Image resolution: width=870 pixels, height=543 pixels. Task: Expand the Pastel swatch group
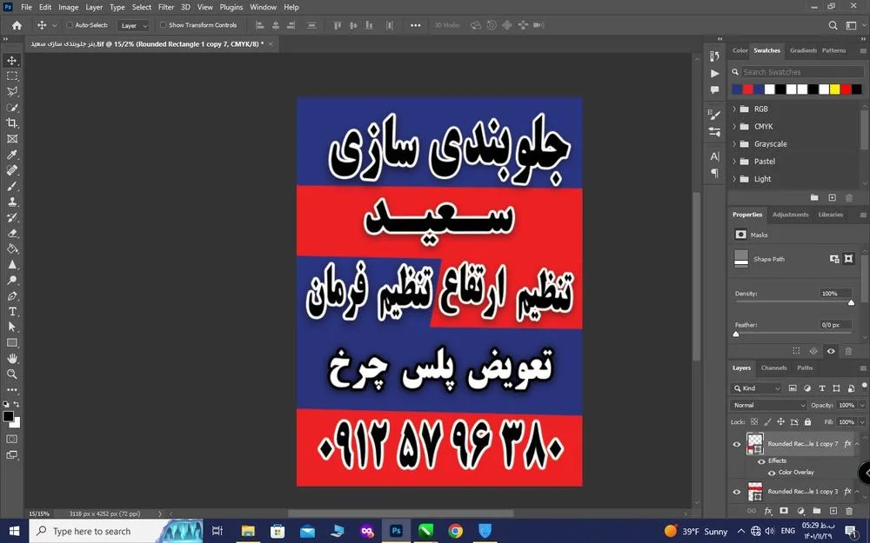click(x=734, y=162)
